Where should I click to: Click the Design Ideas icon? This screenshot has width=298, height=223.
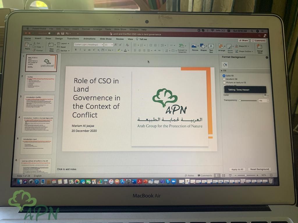pos(259,47)
